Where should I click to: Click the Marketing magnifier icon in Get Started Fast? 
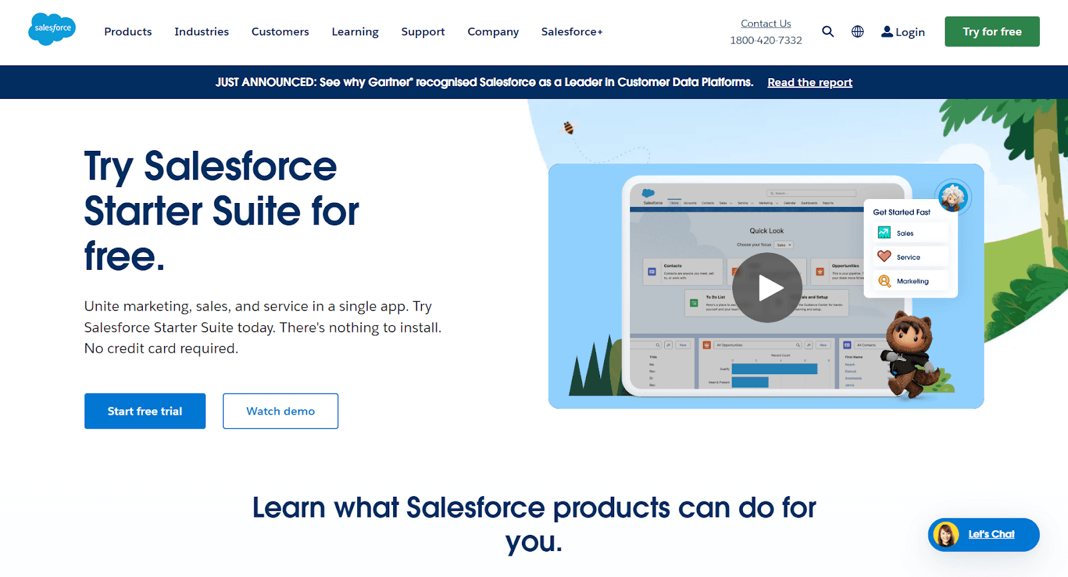click(884, 281)
